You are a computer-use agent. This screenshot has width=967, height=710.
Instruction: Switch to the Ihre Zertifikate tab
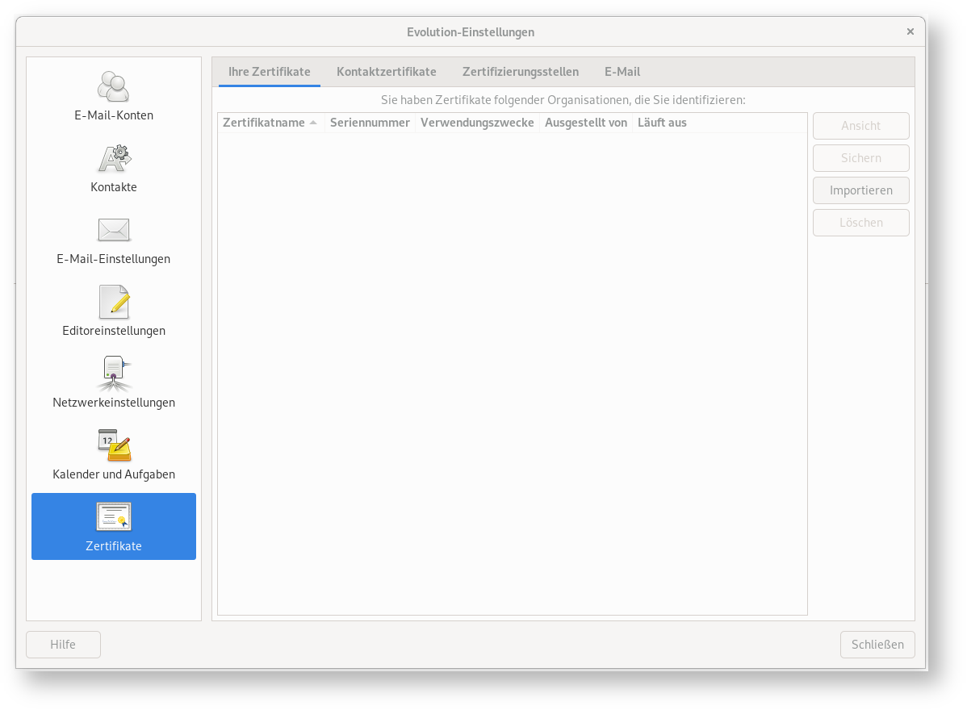(x=269, y=72)
